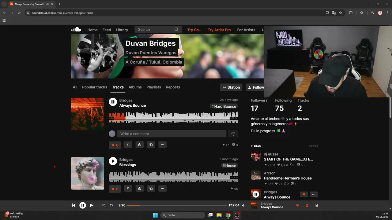Open the Blessings cover thumbnail

[88, 173]
